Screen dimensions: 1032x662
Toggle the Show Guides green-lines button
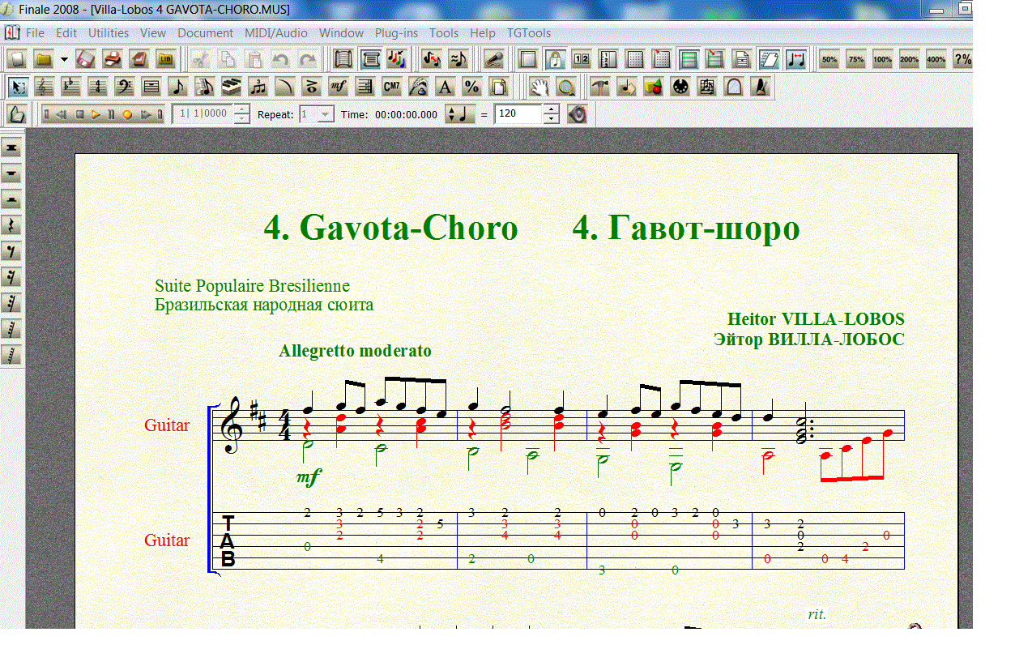point(689,59)
